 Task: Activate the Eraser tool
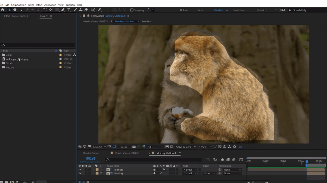[86, 10]
